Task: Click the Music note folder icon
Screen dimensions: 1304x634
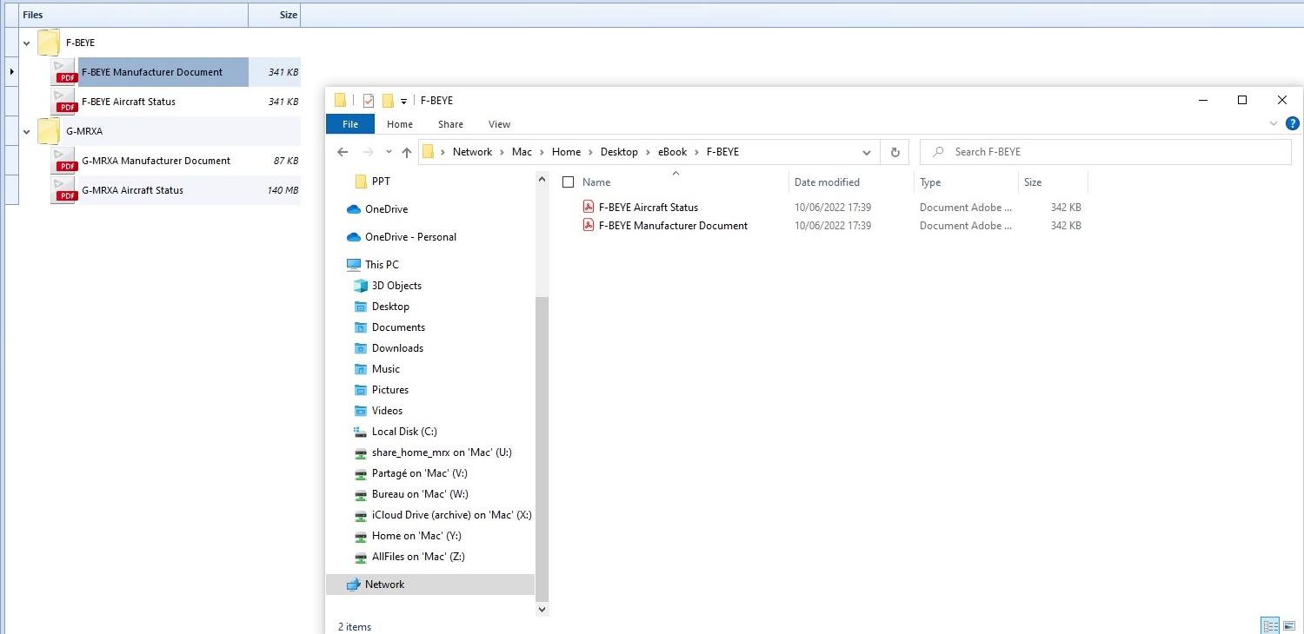Action: [x=361, y=369]
